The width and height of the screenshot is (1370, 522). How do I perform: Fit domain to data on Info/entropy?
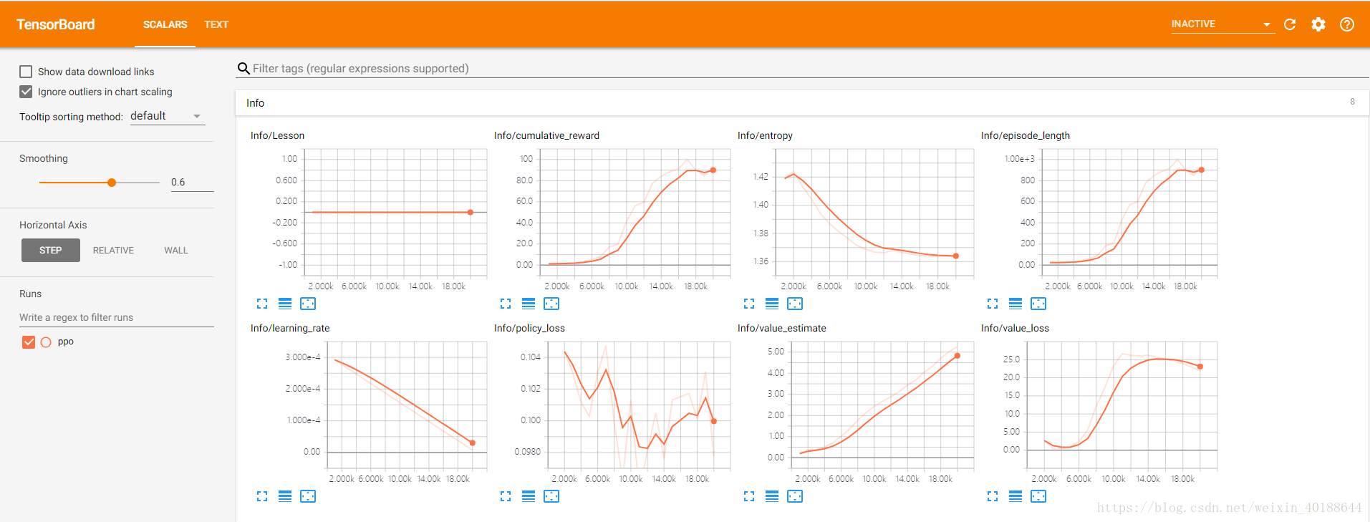tap(795, 304)
